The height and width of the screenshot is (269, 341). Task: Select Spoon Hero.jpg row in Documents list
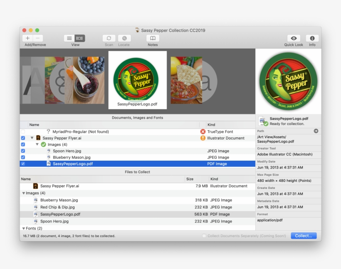click(x=138, y=151)
